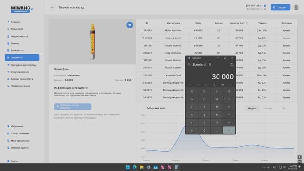Click the Calculator percent key
This screenshot has height=171, width=304.
point(192,91)
